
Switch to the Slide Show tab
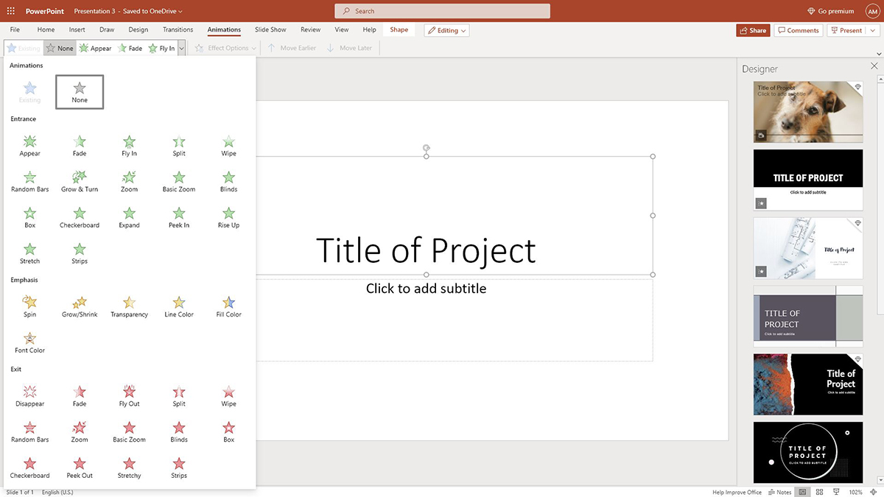pyautogui.click(x=270, y=30)
